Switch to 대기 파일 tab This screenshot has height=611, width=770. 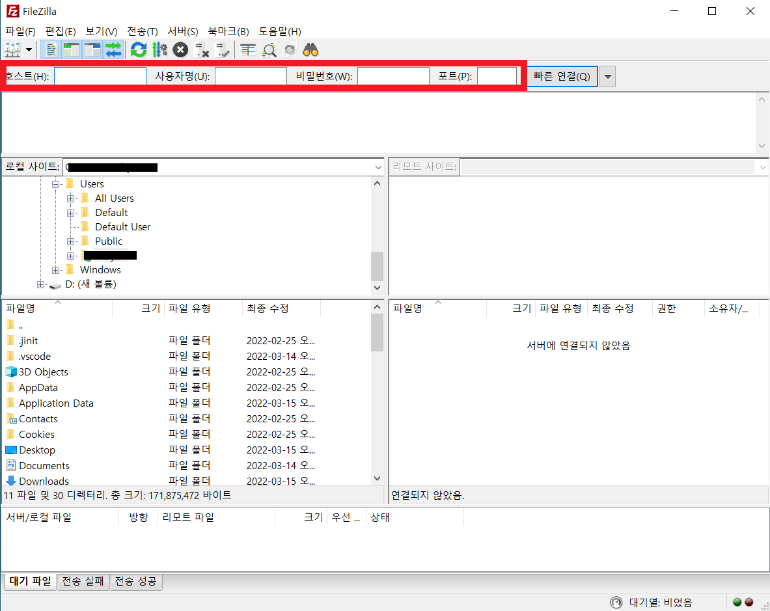(30, 582)
